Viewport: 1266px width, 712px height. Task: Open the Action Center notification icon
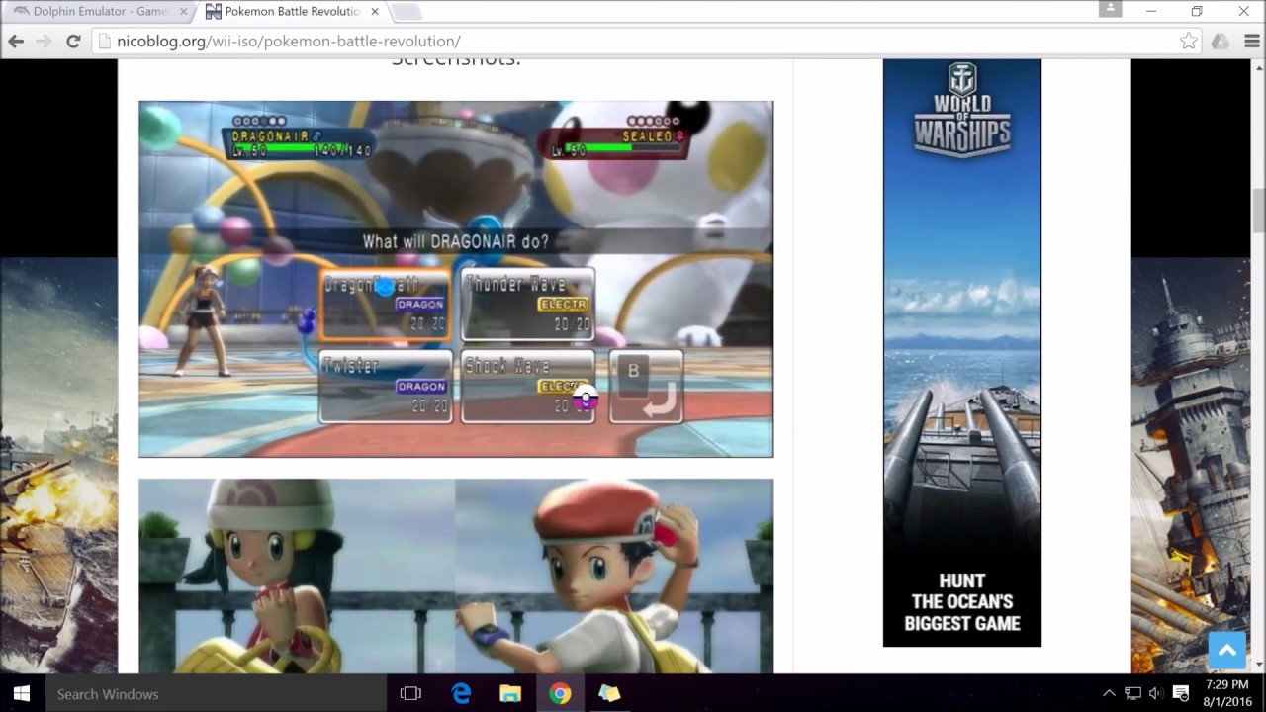coord(1180,693)
